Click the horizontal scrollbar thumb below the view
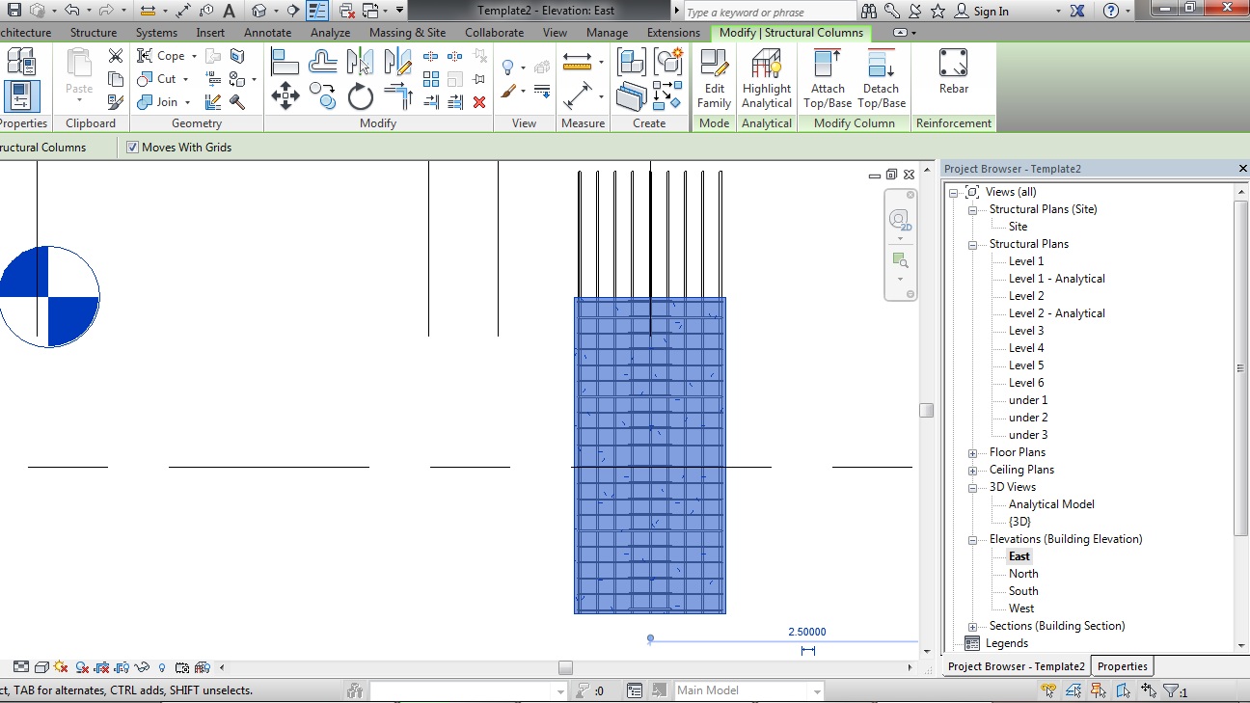This screenshot has height=703, width=1250. click(x=565, y=667)
